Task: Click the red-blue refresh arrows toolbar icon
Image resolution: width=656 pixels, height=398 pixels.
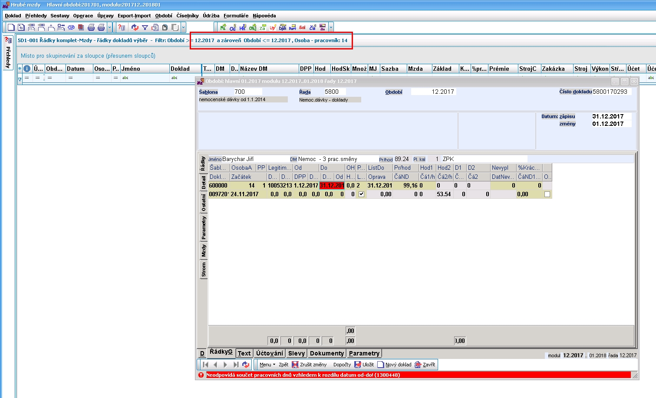Action: pyautogui.click(x=135, y=27)
